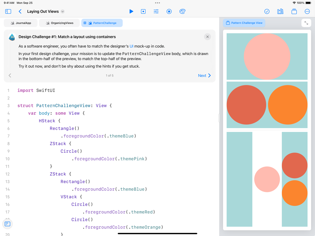Switch to the OrganizingViews tab

click(59, 23)
